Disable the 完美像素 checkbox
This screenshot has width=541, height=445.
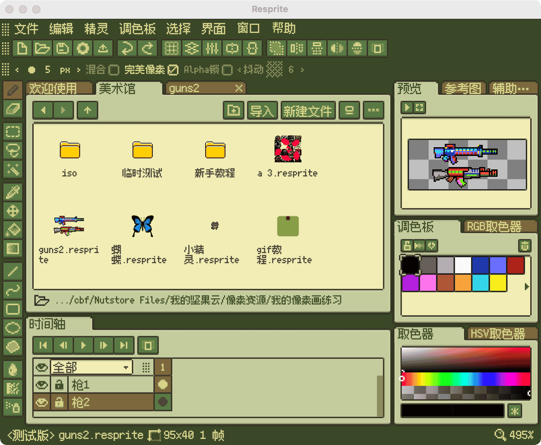click(x=173, y=70)
